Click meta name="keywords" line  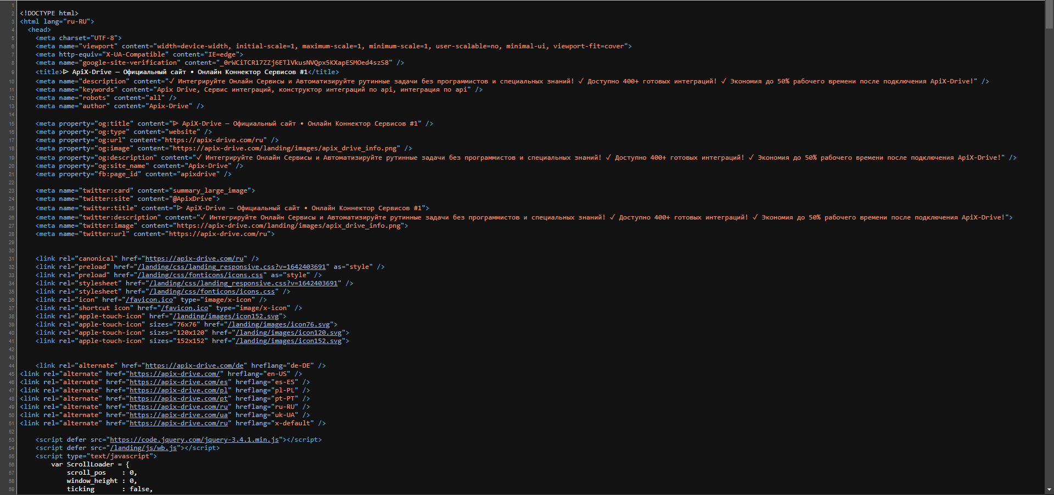click(x=259, y=89)
